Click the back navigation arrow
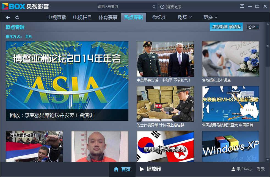The image size is (270, 177). (8, 17)
